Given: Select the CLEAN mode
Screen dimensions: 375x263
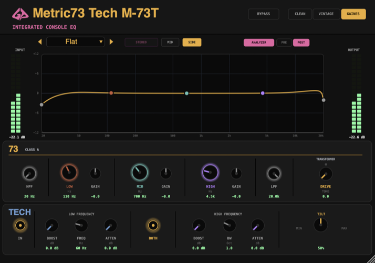Looking at the screenshot, I should pyautogui.click(x=300, y=14).
